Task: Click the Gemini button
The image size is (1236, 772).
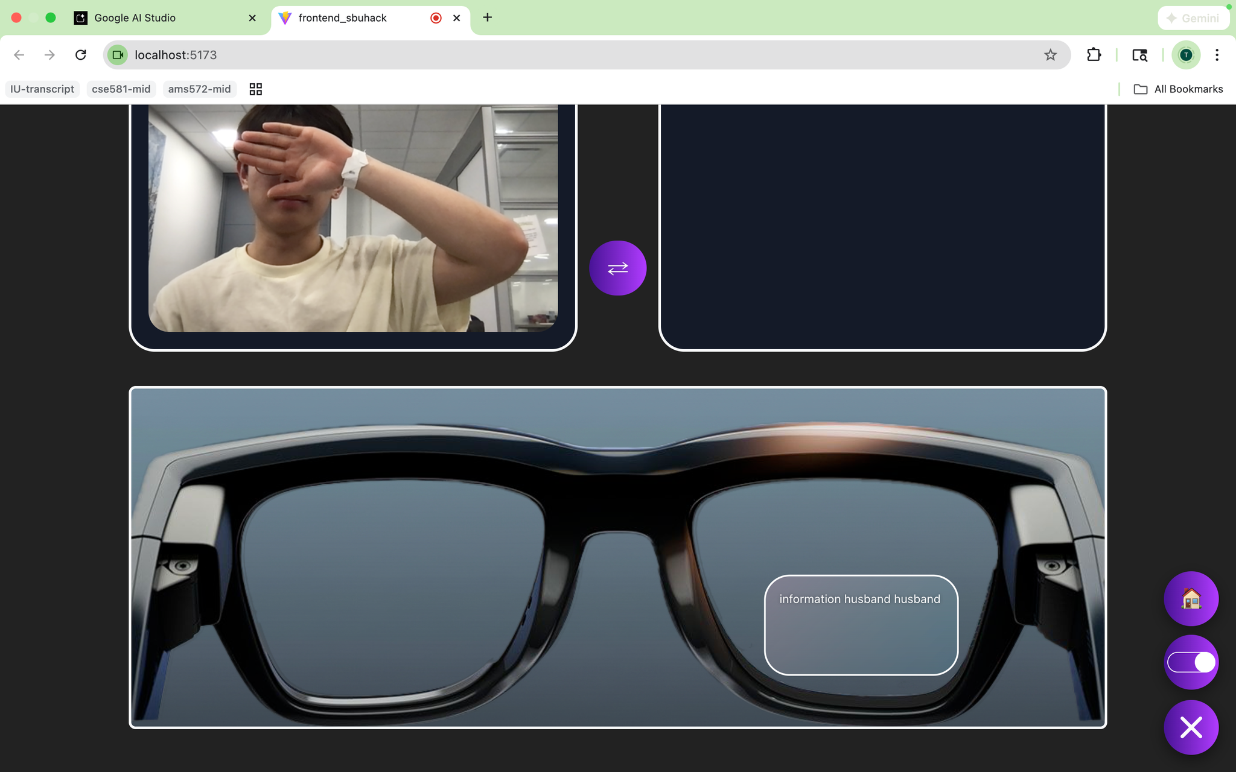Action: (x=1193, y=18)
